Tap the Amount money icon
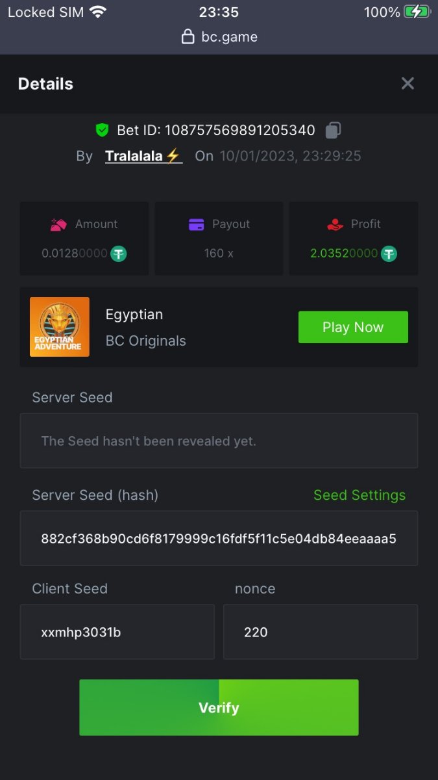The image size is (438, 780). (x=59, y=225)
